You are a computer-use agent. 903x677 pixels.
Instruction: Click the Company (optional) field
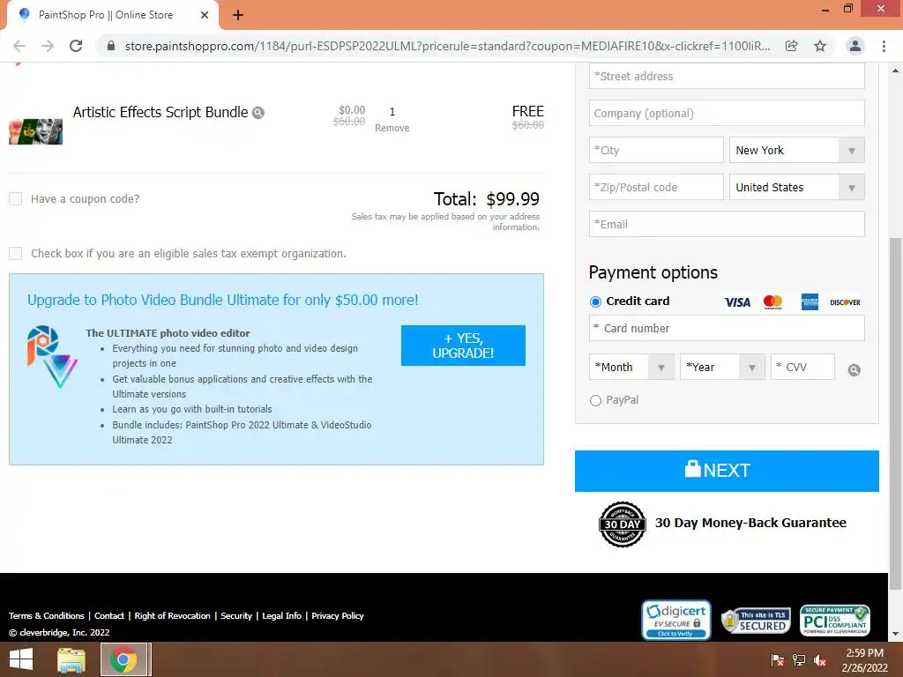[727, 113]
